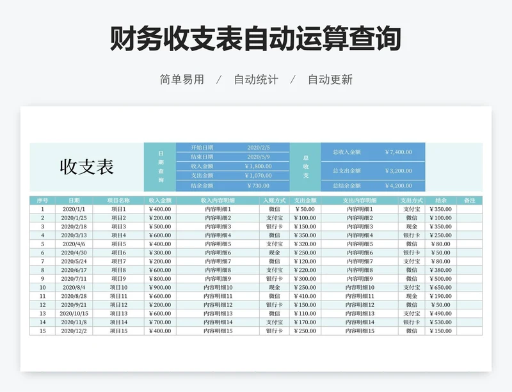The image size is (512, 392).
Task: Select the date cell 2020/4/30
Action: coord(74,253)
